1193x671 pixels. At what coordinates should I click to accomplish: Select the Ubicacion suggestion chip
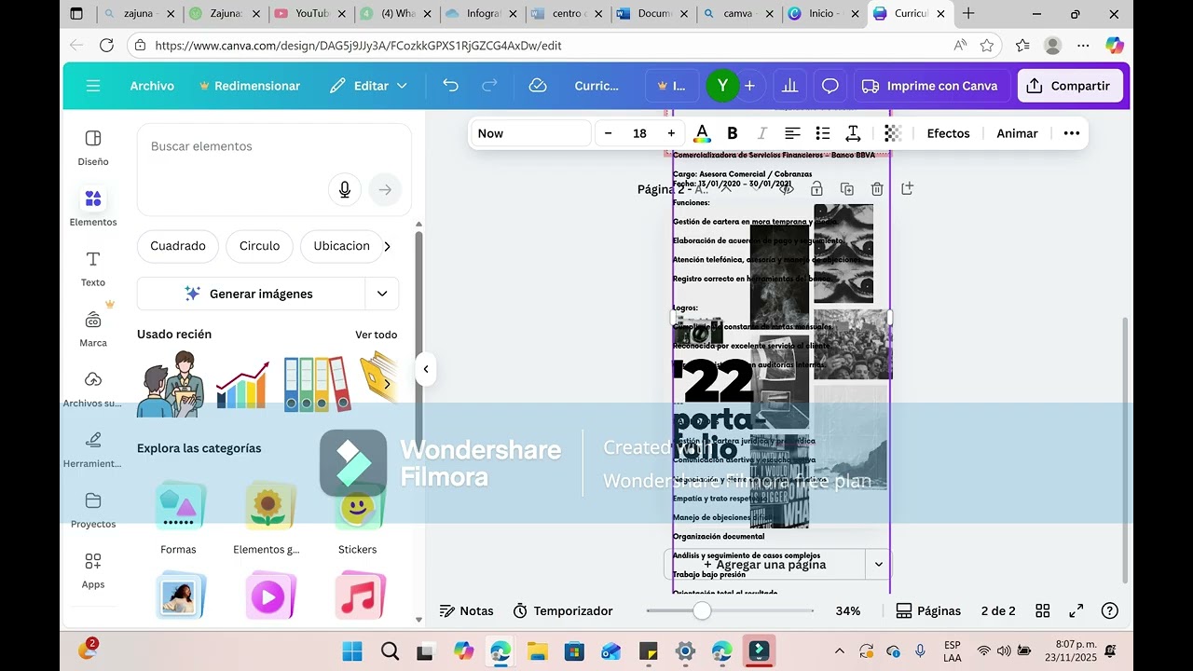341,246
